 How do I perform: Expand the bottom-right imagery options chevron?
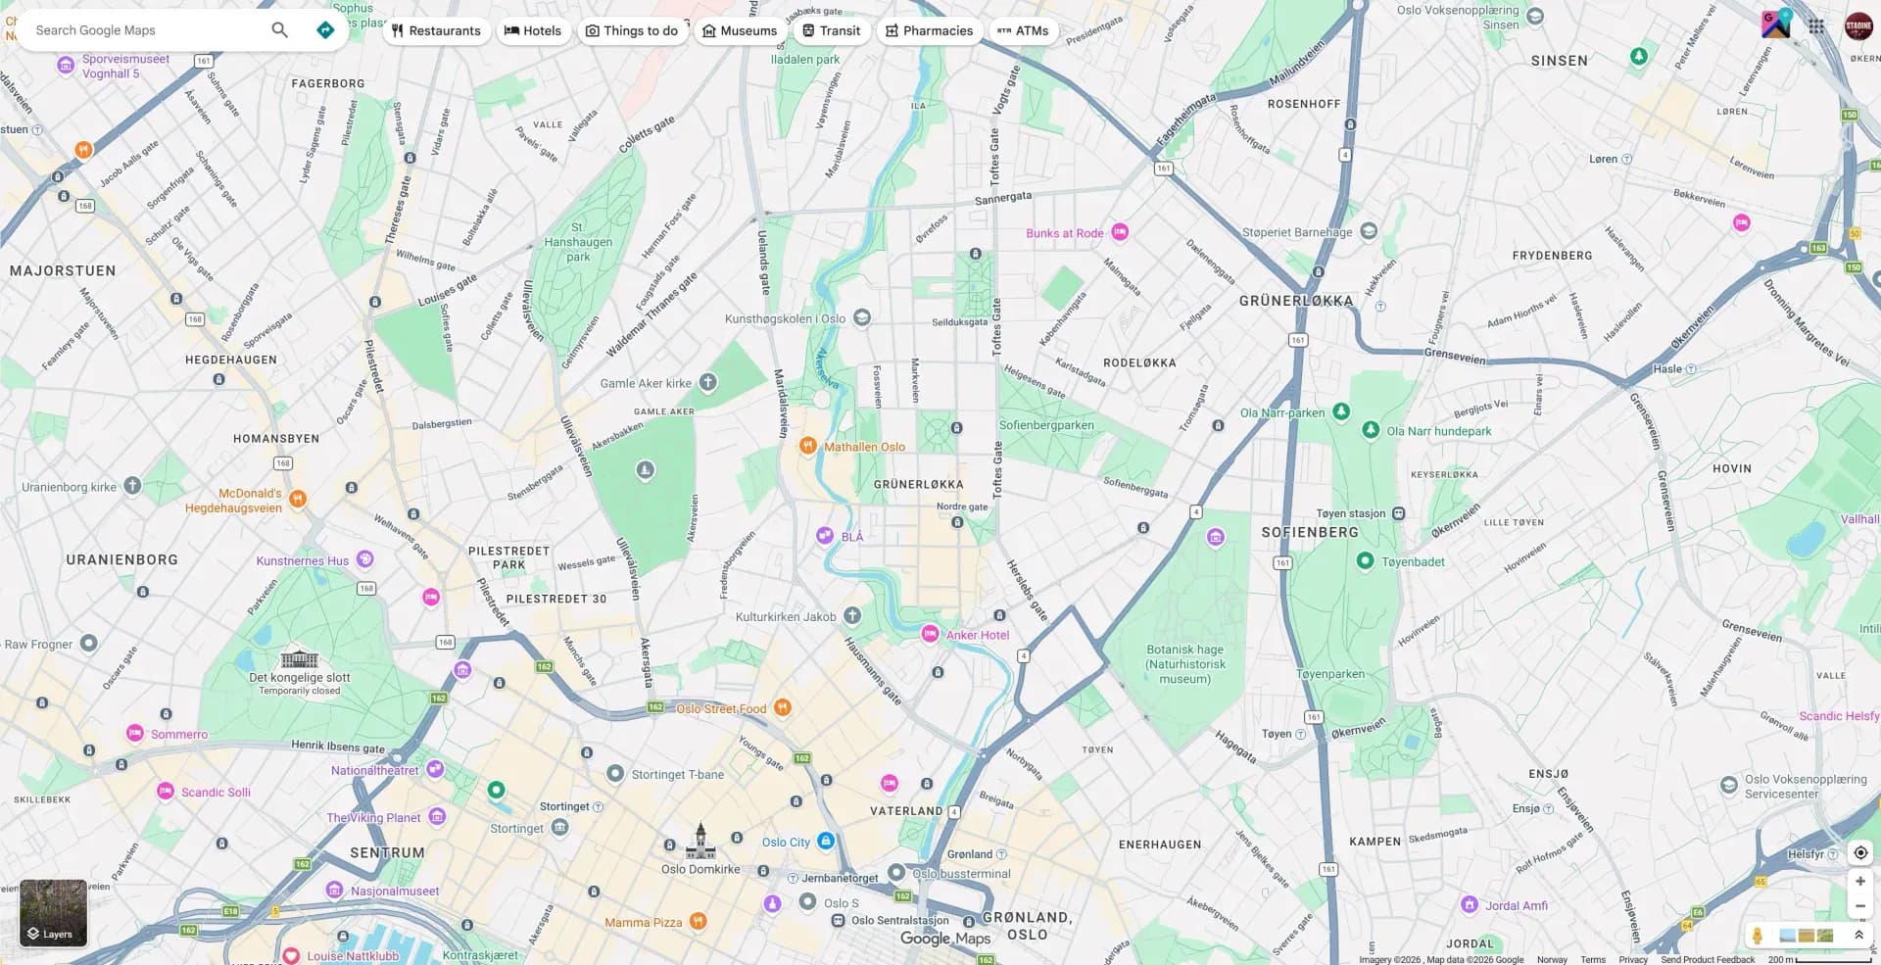point(1857,936)
